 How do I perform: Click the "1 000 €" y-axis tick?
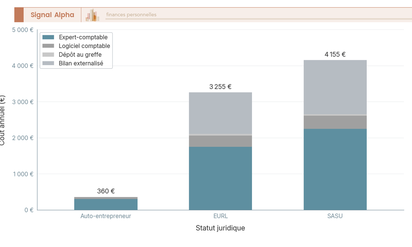(x=23, y=174)
